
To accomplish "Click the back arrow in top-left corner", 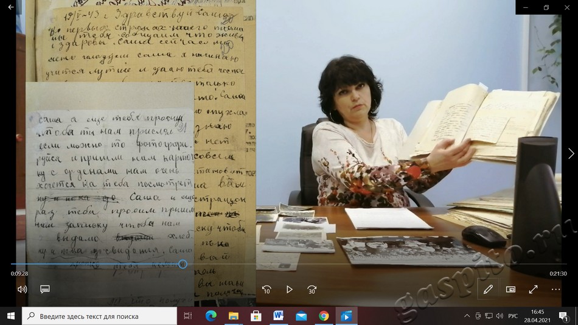I will (x=10, y=7).
